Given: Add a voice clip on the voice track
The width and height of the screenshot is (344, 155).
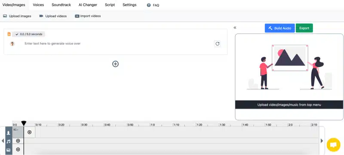Looking at the screenshot, I should pyautogui.click(x=29, y=132).
